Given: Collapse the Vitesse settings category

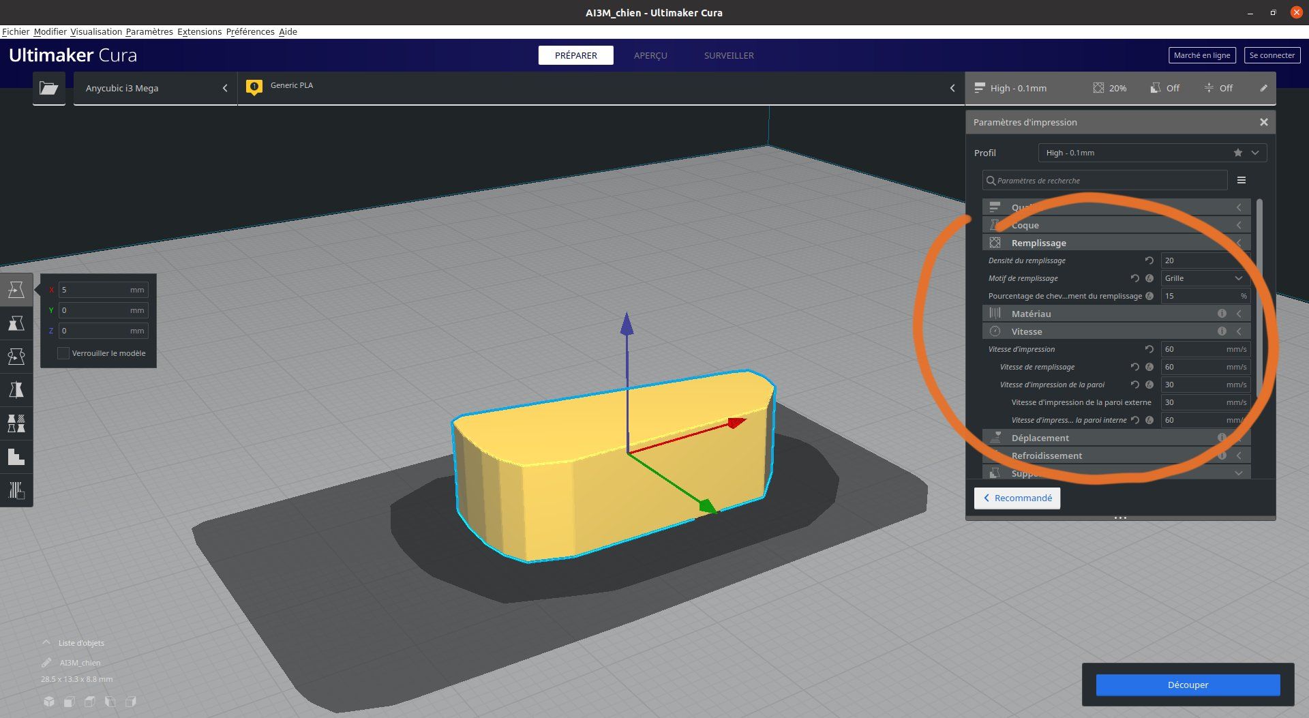Looking at the screenshot, I should click(1116, 331).
